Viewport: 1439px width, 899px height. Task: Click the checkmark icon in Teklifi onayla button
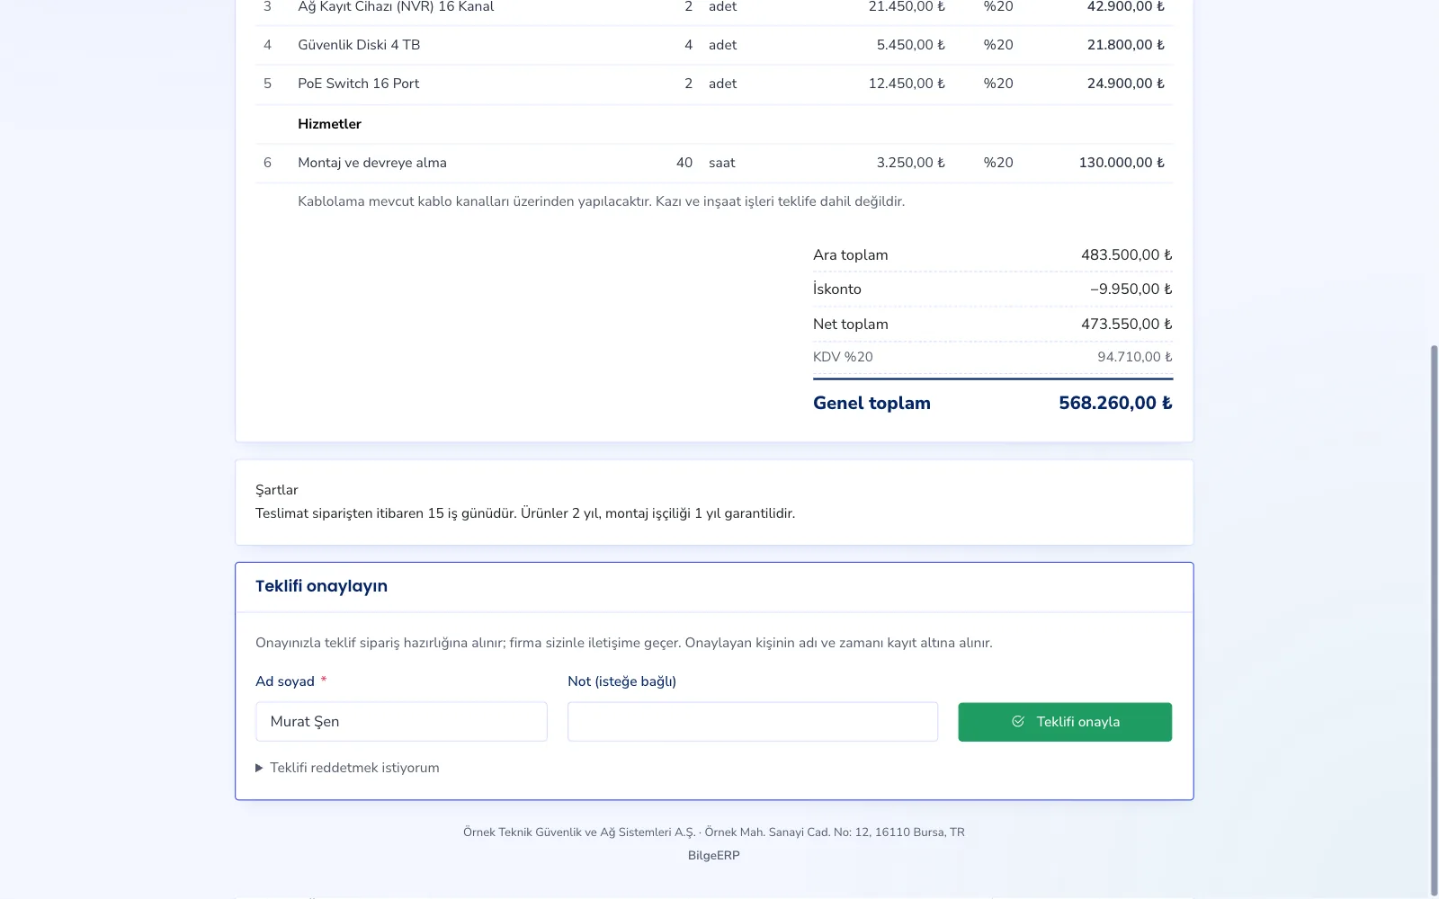tap(1018, 721)
